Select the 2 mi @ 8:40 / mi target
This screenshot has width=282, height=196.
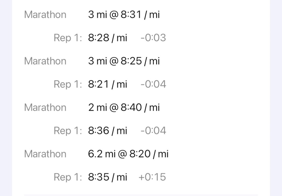click(124, 107)
